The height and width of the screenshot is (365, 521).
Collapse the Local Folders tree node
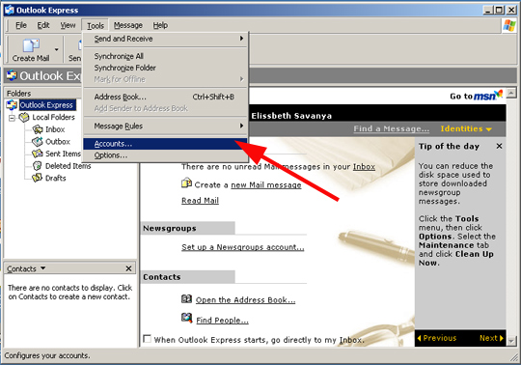click(x=12, y=118)
